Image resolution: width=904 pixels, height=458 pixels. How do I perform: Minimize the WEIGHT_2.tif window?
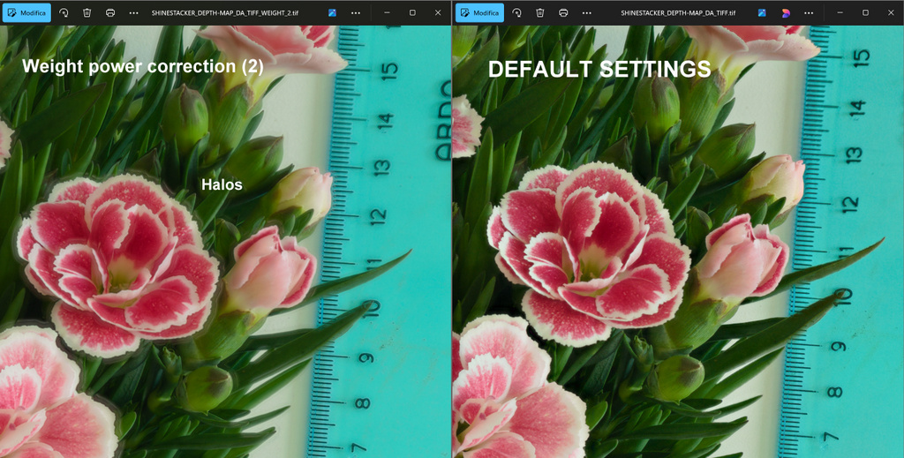(388, 12)
